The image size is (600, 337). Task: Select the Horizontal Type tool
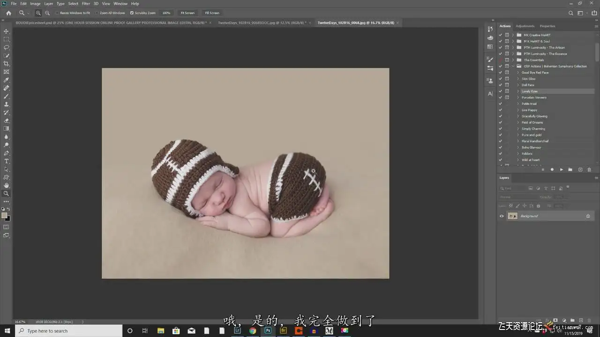(x=7, y=161)
